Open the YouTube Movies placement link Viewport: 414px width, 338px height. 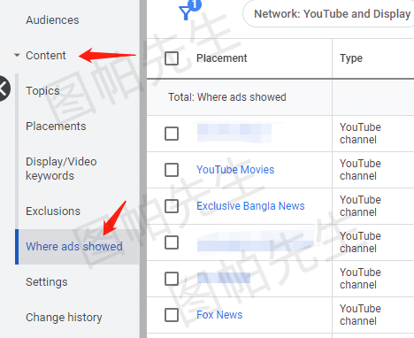[235, 170]
